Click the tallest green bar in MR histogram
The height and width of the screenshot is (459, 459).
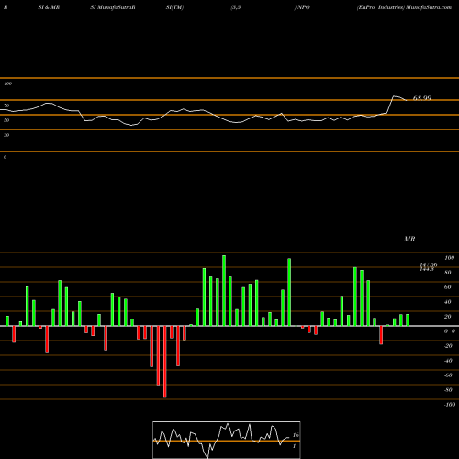point(224,290)
